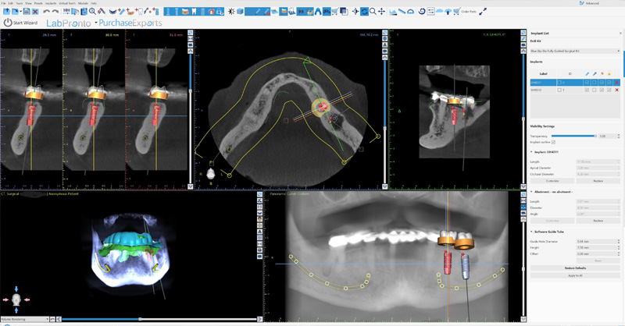Image resolution: width=625 pixels, height=326 pixels.
Task: Toggle the white tooth visibility icon
Action: coord(194,12)
